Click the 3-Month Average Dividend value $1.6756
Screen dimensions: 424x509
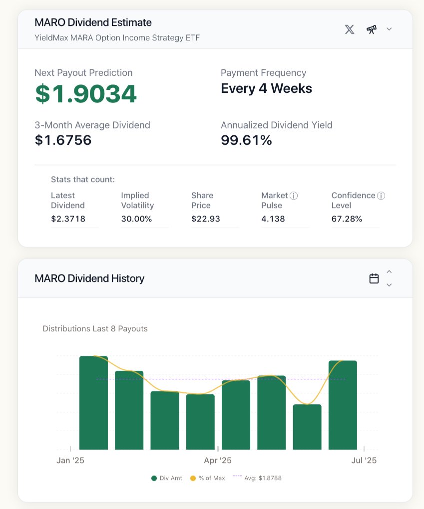pyautogui.click(x=63, y=140)
